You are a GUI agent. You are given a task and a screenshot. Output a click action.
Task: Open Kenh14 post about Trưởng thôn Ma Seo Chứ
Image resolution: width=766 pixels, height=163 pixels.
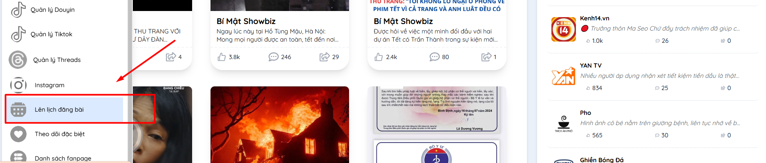665,29
